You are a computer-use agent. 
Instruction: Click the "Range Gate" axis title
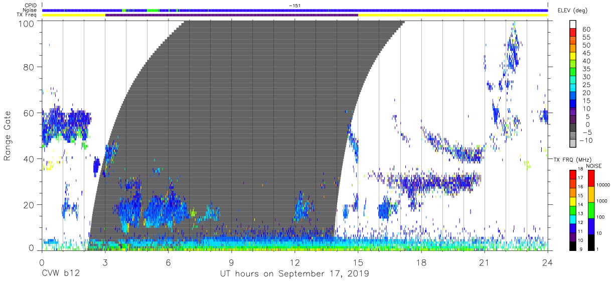pos(8,136)
